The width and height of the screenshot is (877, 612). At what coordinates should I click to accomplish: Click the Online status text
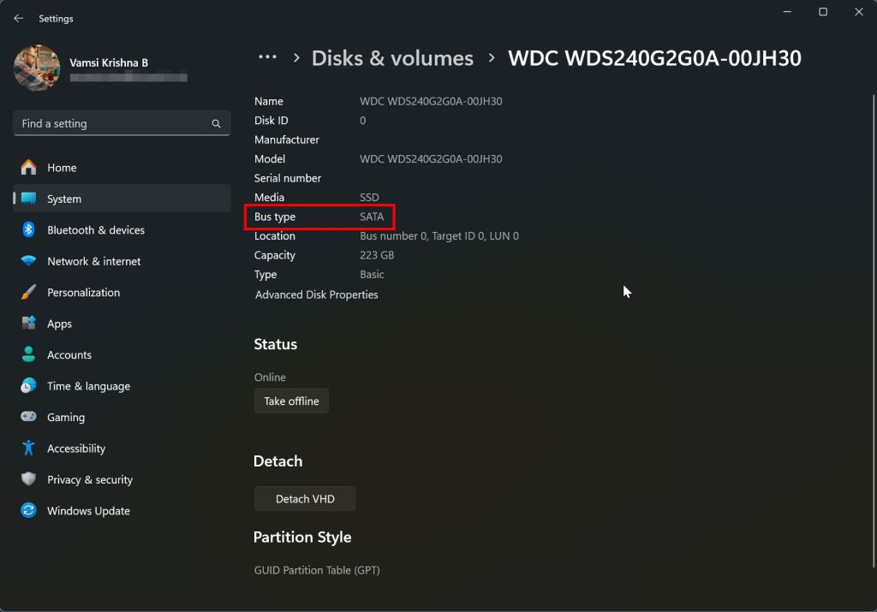tap(270, 377)
